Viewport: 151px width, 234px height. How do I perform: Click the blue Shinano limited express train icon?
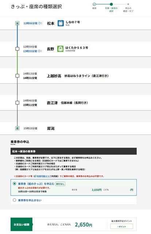click(x=61, y=23)
